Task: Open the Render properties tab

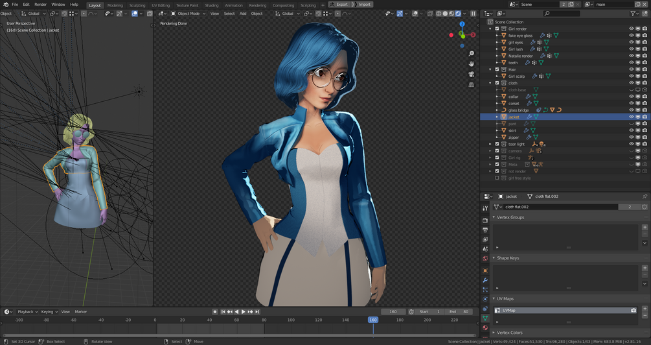Action: pyautogui.click(x=485, y=220)
